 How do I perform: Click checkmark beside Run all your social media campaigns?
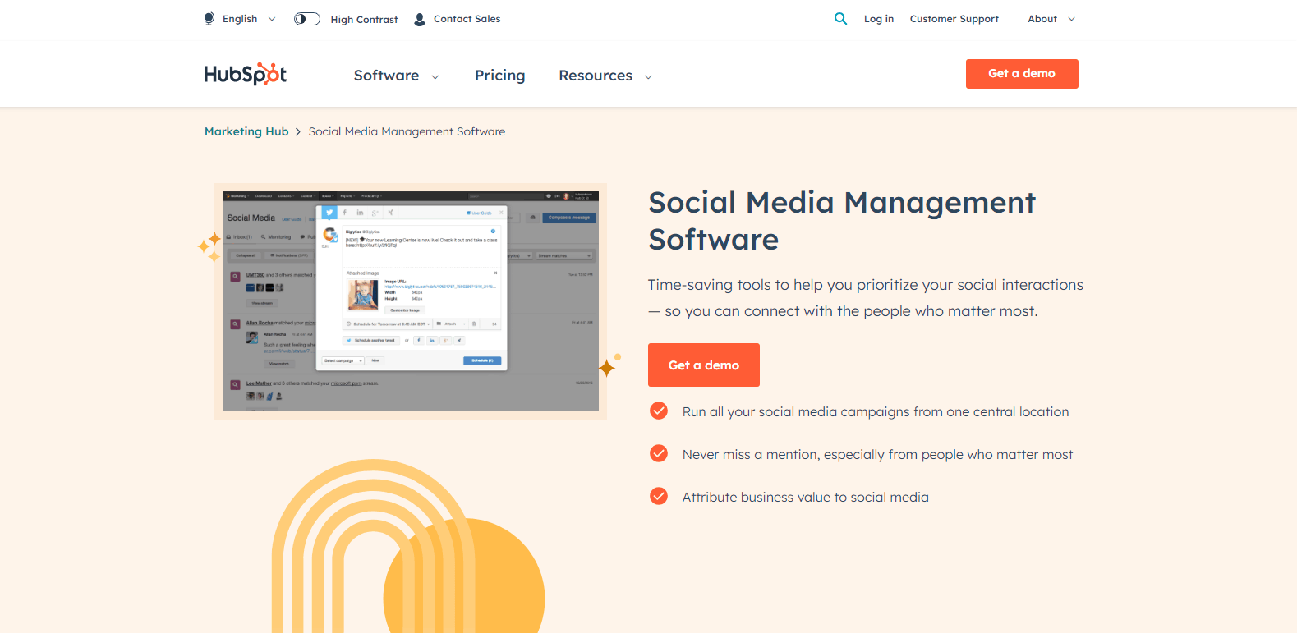tap(659, 411)
